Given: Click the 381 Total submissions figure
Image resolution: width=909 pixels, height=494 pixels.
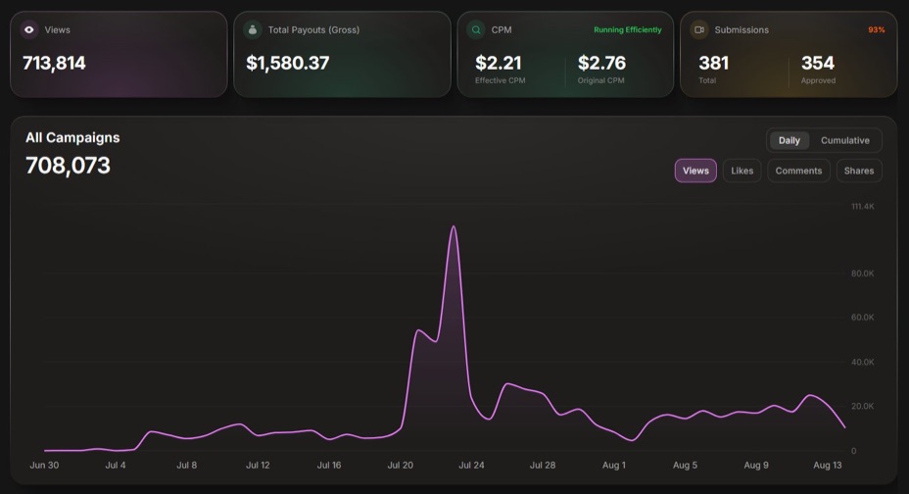Looking at the screenshot, I should pos(714,63).
